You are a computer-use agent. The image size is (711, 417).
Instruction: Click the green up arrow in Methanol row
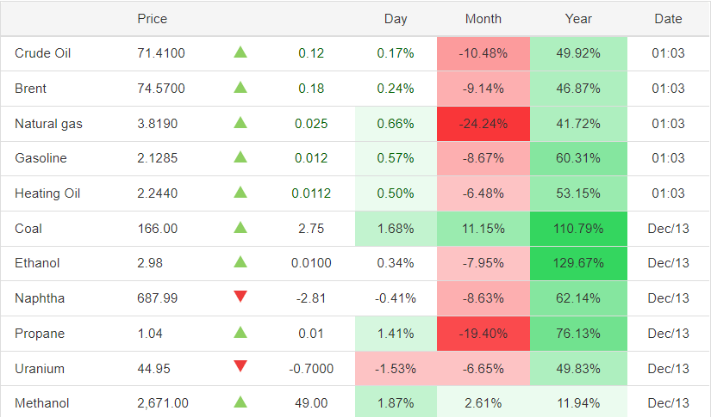(x=240, y=402)
